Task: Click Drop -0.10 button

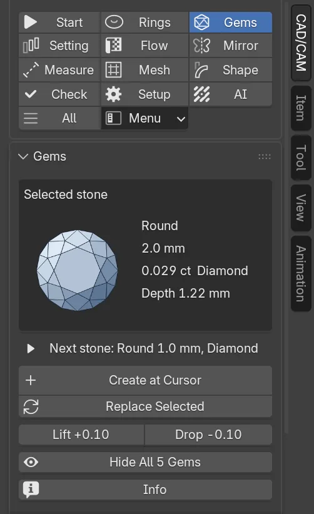Action: 208,435
